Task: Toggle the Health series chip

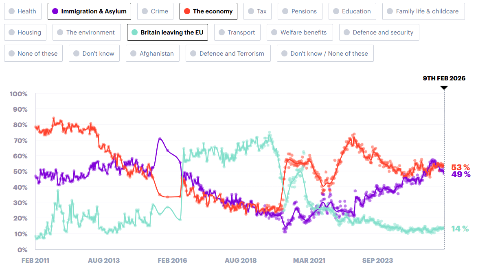Action: tap(22, 11)
